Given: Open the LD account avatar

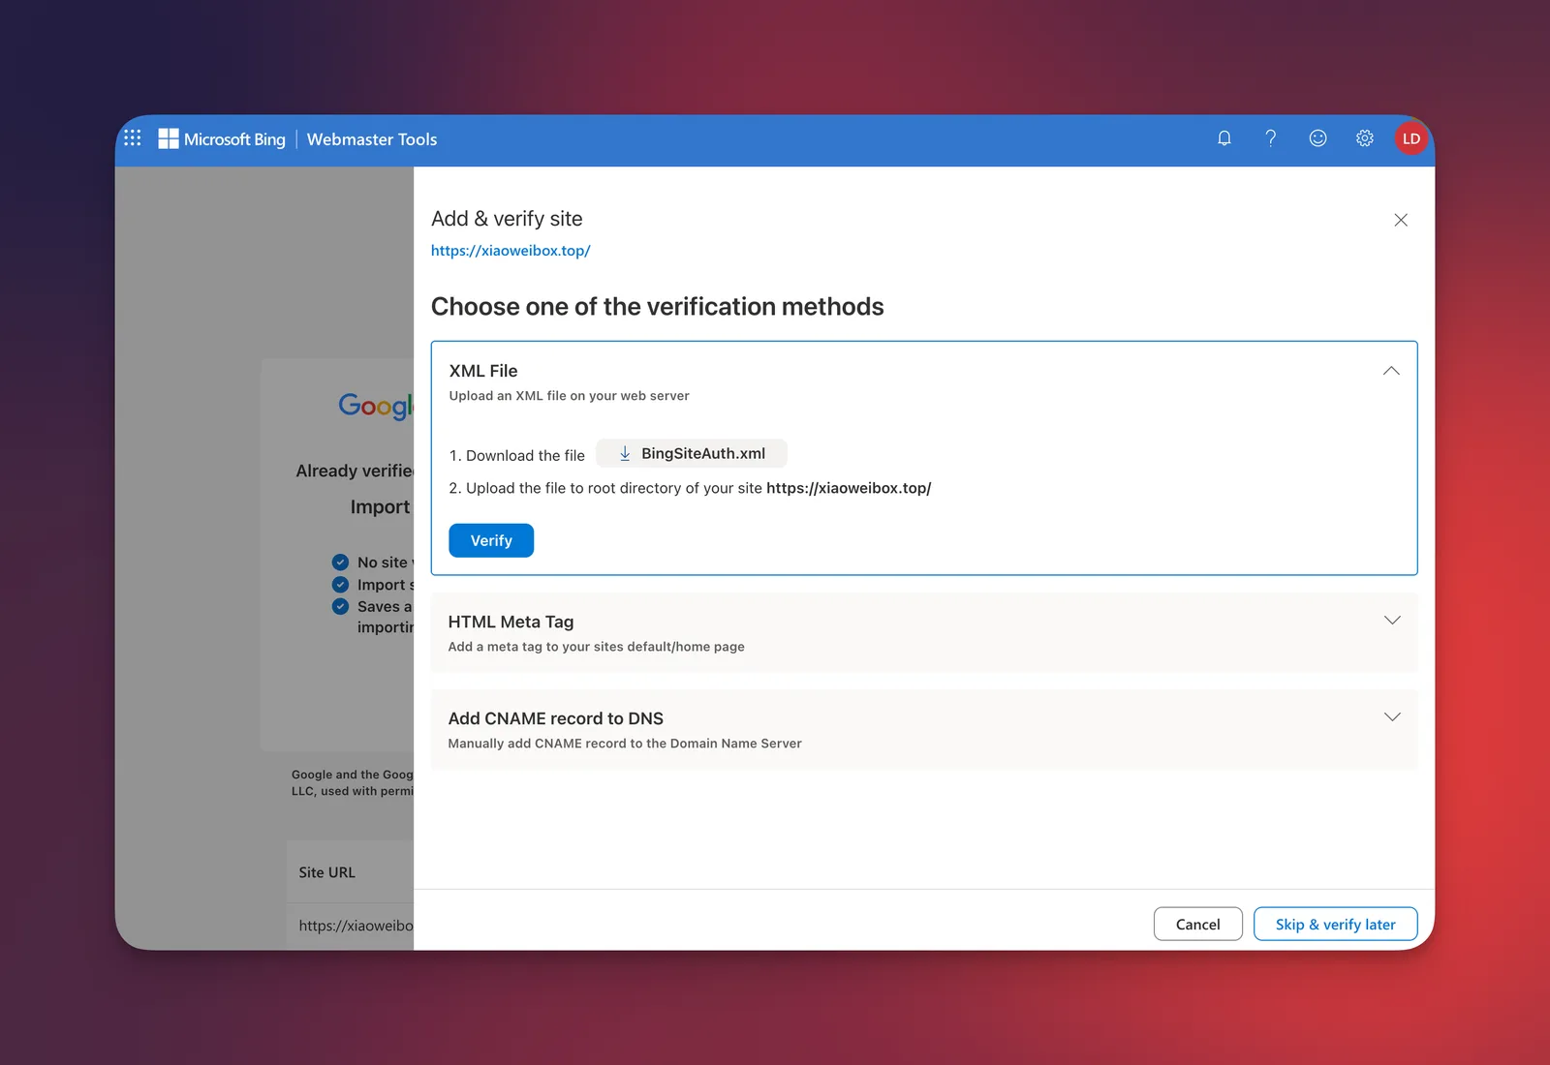Looking at the screenshot, I should 1411,138.
